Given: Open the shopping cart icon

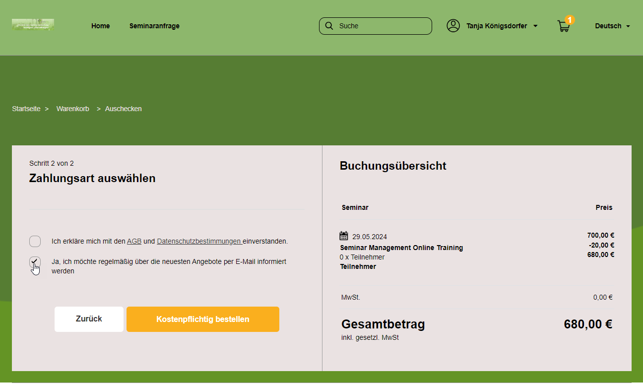Looking at the screenshot, I should click(563, 27).
